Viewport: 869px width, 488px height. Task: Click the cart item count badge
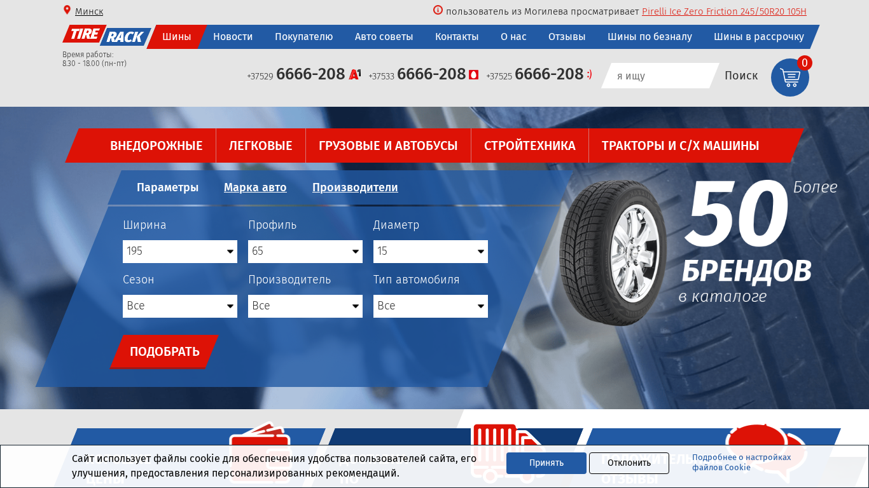point(804,63)
